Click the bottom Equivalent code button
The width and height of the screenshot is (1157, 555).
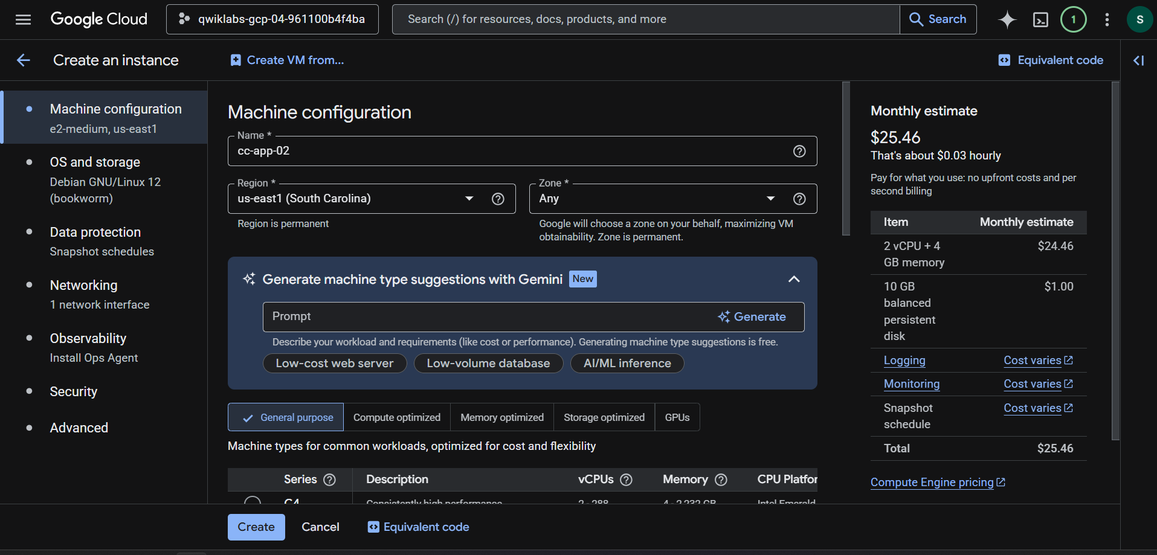pos(418,527)
